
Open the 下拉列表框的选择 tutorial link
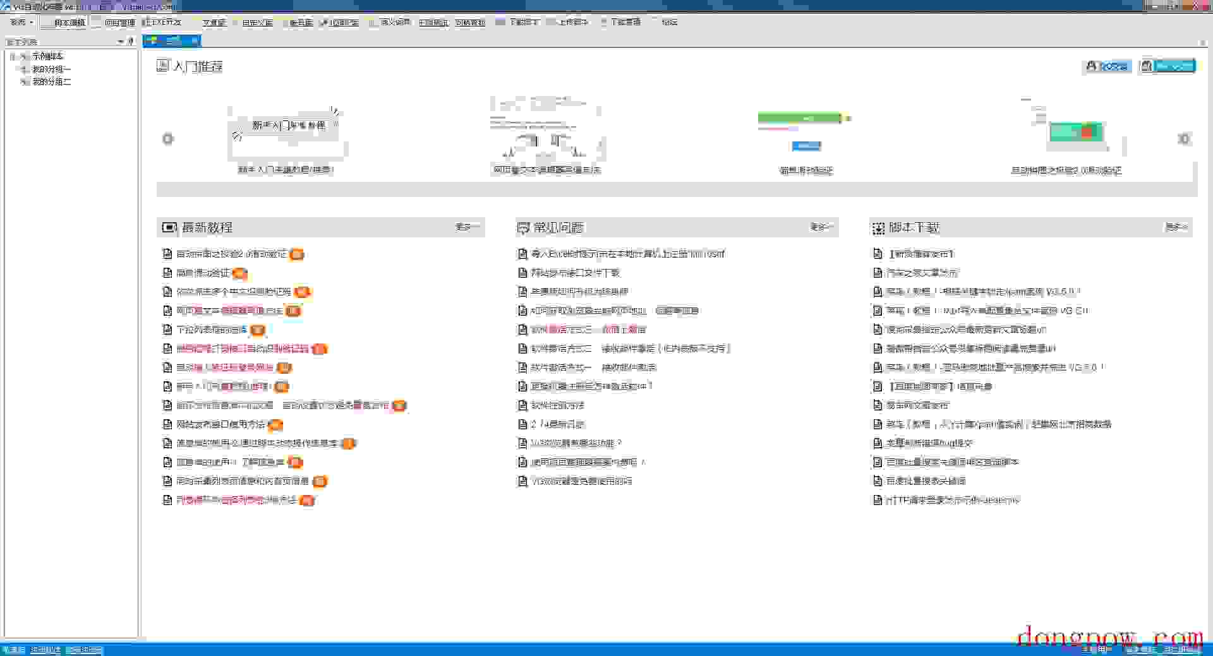click(212, 330)
